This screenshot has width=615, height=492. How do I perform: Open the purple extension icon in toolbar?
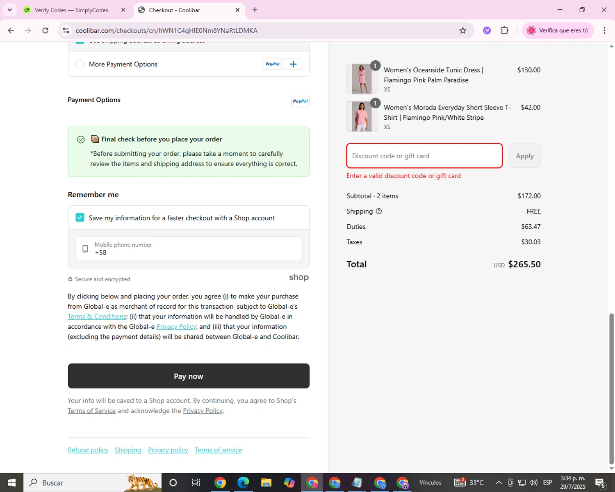[x=487, y=30]
